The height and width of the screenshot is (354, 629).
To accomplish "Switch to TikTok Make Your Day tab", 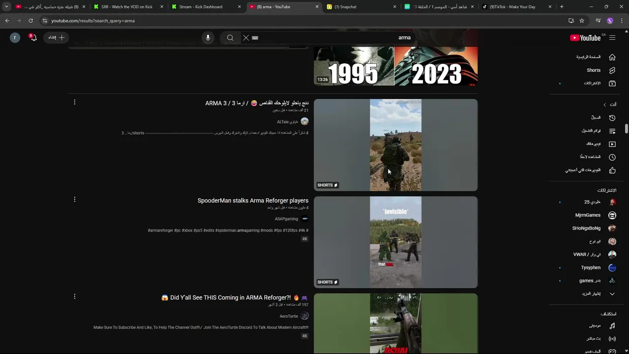I will click(516, 7).
